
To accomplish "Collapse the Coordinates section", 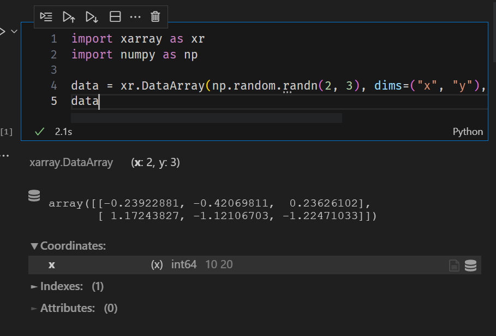I will pos(34,246).
